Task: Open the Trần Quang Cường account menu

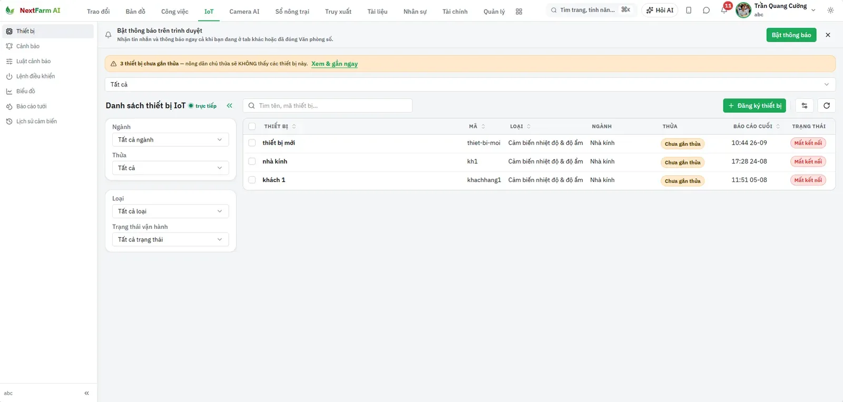Action: click(776, 10)
